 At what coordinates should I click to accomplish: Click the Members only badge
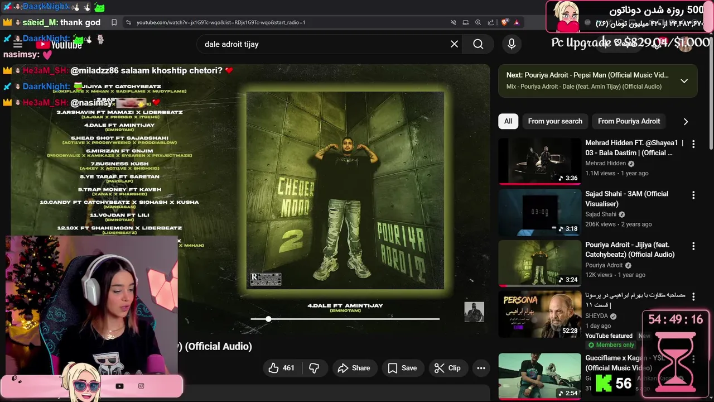[x=611, y=345]
